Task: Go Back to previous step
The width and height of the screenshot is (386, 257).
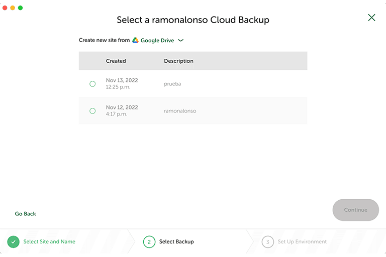Action: point(25,214)
